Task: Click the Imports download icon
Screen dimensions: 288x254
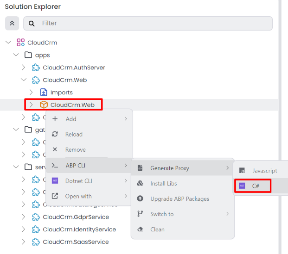Action: 44,93
